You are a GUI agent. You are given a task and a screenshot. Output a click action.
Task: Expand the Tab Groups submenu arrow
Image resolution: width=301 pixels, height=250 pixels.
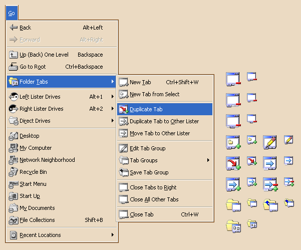tap(208, 160)
